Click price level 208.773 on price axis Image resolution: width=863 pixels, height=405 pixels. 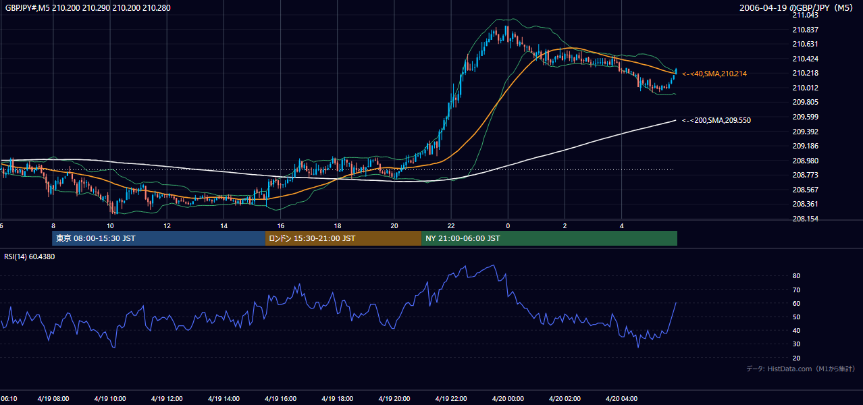click(806, 175)
